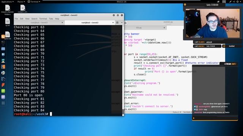The height and width of the screenshot is (136, 243).
Task: Click the workspace switcher in the top bar
Action: click(224, 2)
